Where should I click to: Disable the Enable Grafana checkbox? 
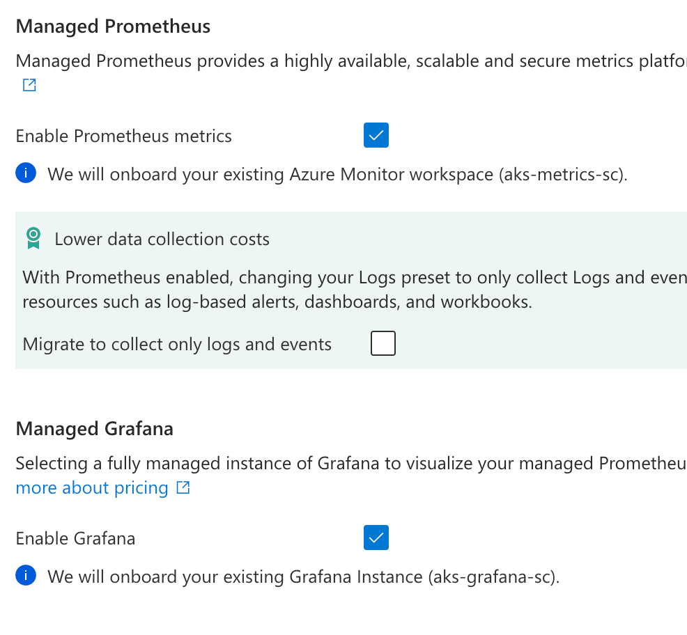376,538
